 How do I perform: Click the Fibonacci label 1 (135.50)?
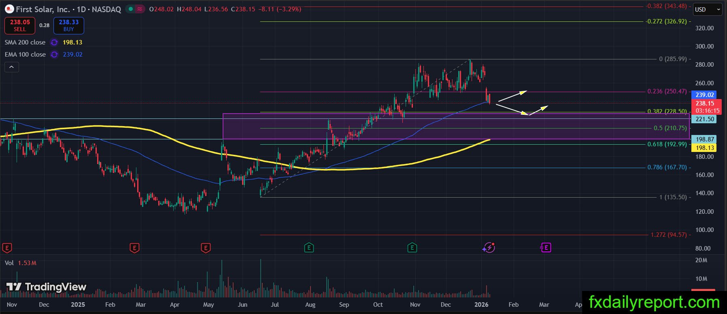tap(673, 197)
